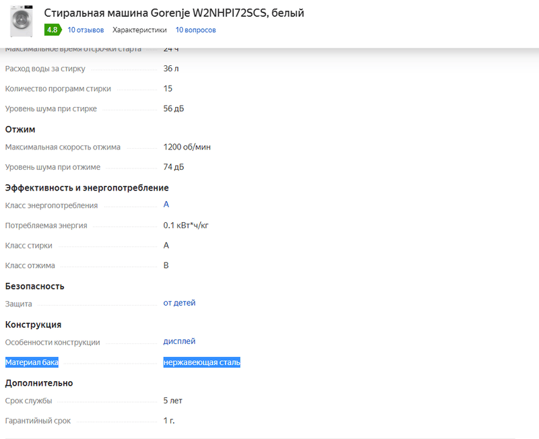This screenshot has height=439, width=539.
Task: Click the Гарантийный срок label
Action: tap(38, 421)
